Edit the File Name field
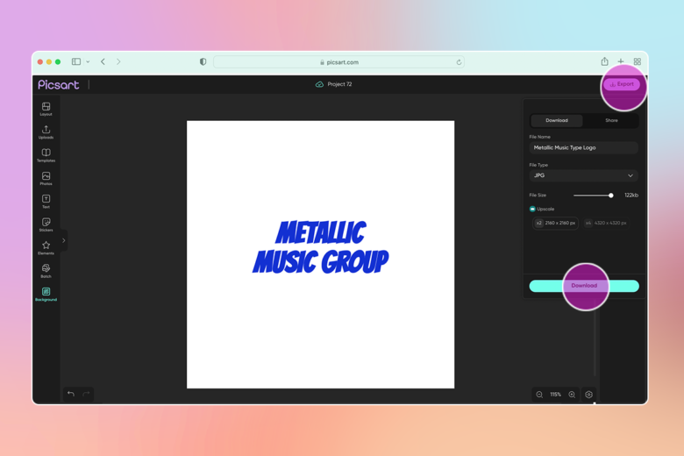 584,148
